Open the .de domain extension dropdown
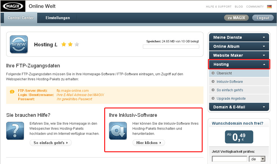This screenshot has width=277, height=164. click(x=257, y=159)
